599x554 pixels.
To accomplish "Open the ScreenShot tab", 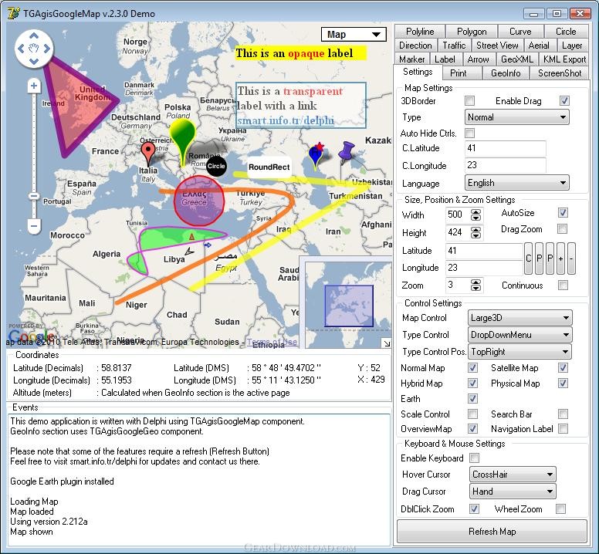I will click(560, 73).
